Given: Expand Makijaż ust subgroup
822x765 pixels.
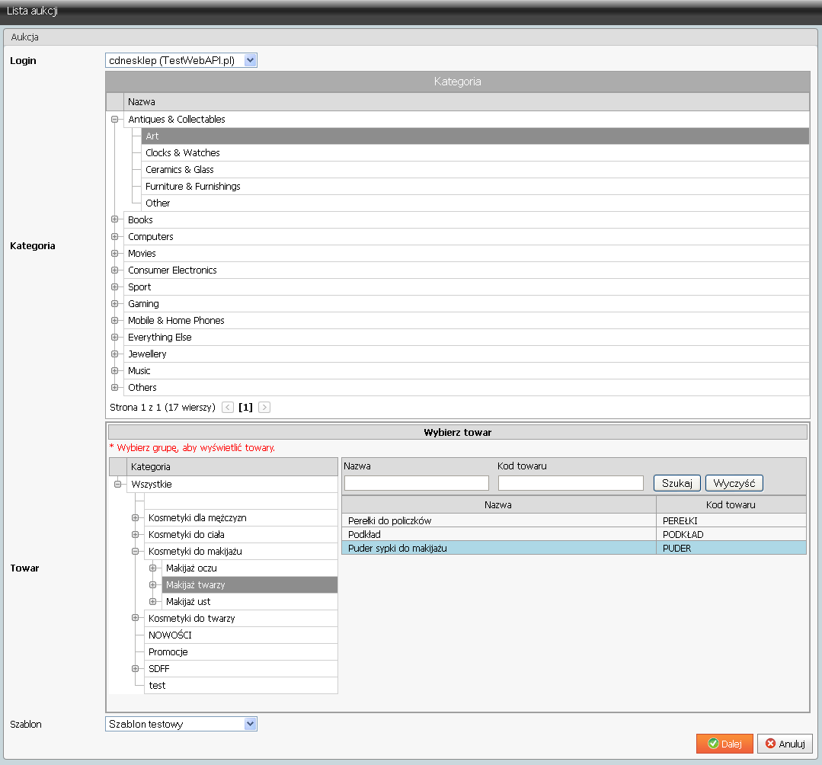Looking at the screenshot, I should (152, 601).
